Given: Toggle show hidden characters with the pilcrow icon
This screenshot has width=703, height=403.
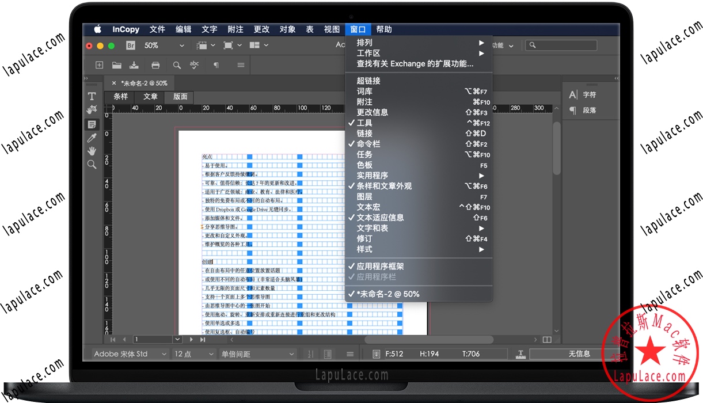Looking at the screenshot, I should (x=216, y=65).
